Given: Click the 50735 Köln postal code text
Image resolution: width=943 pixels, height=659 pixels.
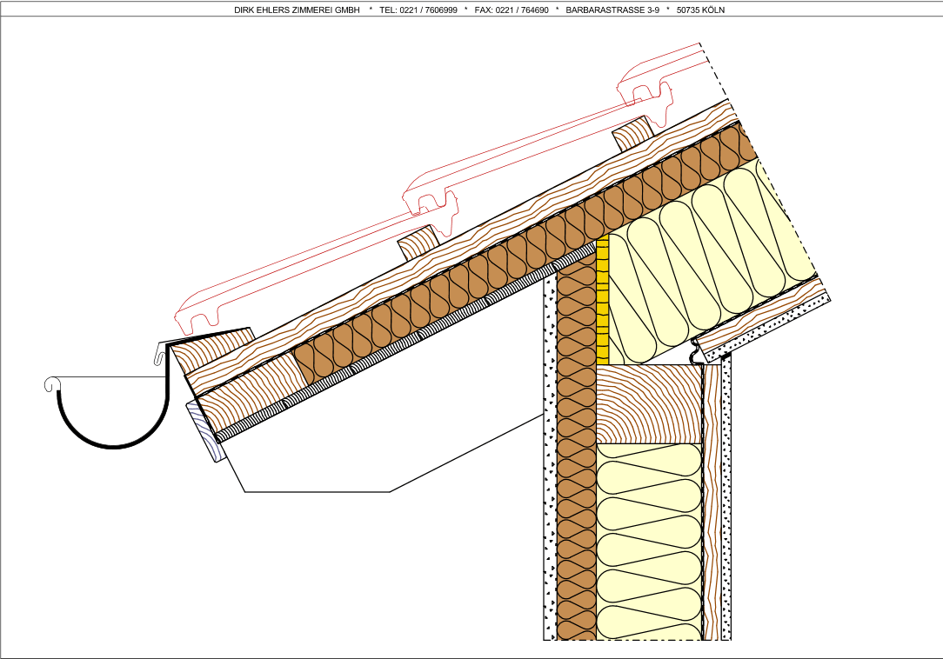Looking at the screenshot, I should tap(700, 10).
